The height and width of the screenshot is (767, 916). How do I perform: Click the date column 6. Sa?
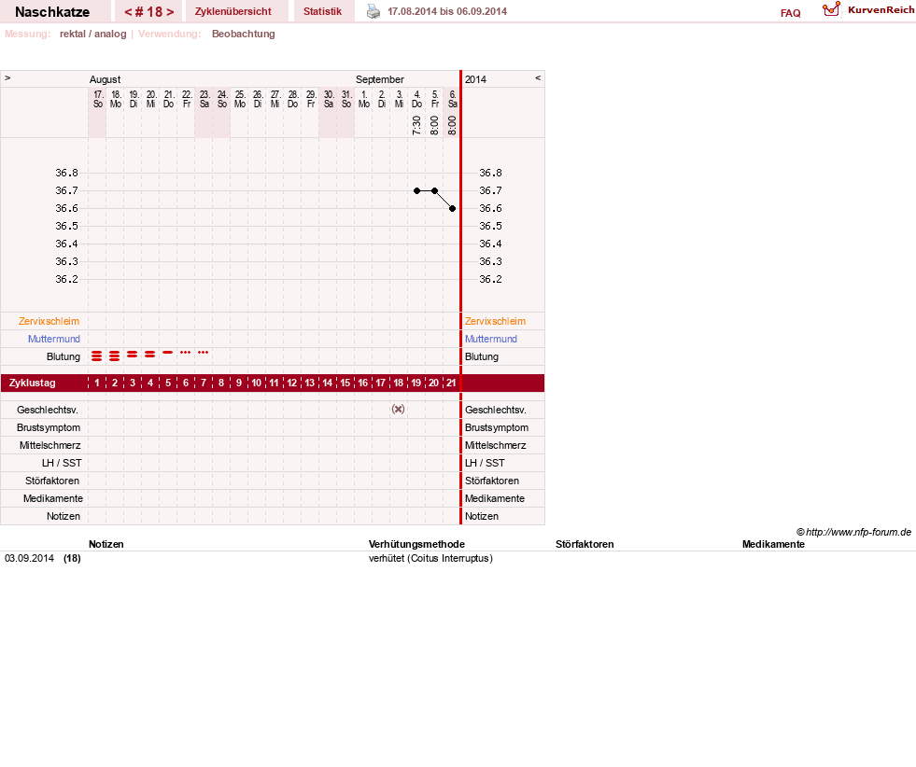tap(452, 99)
